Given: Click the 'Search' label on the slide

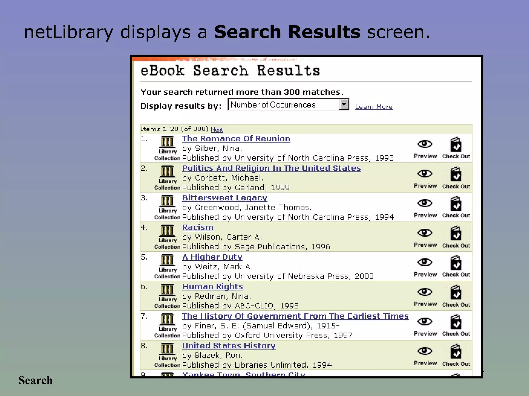Looking at the screenshot, I should point(36,381).
